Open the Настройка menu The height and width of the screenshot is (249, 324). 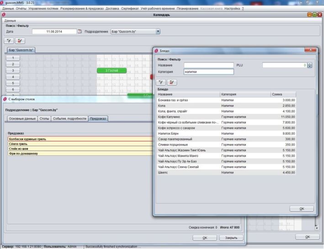(x=232, y=8)
